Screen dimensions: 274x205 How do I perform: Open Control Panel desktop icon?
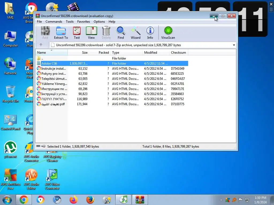(10, 122)
